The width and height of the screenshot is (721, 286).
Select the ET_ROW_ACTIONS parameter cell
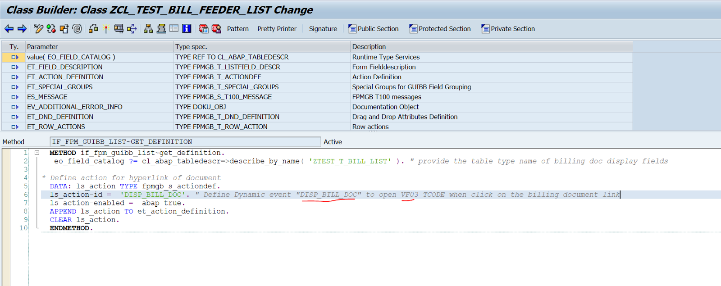tap(100, 127)
